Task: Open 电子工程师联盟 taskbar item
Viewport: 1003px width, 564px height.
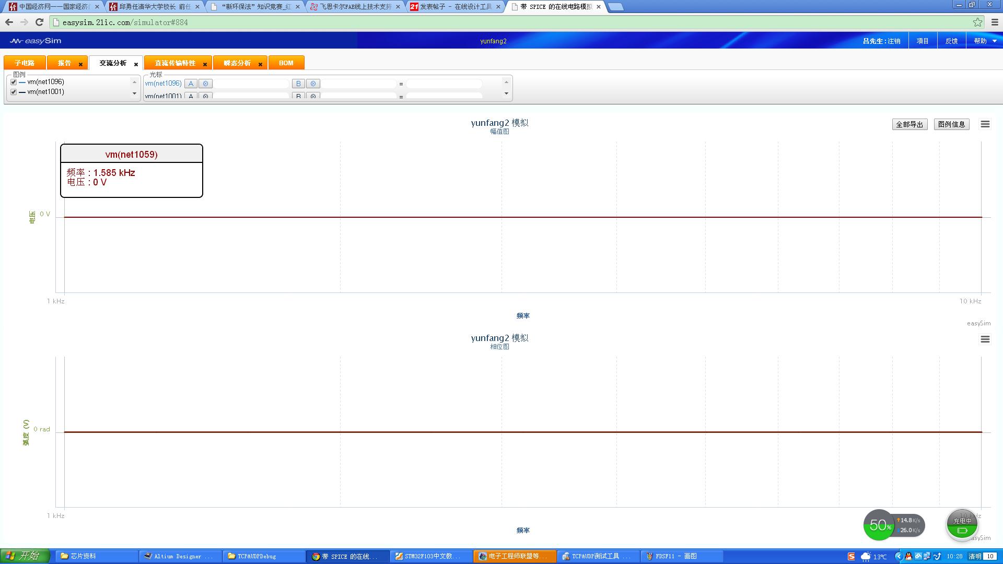Action: tap(515, 556)
